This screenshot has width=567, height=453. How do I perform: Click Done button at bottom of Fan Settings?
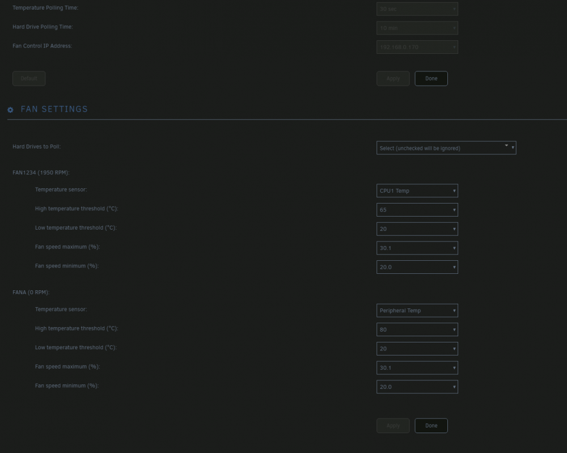[x=431, y=426]
